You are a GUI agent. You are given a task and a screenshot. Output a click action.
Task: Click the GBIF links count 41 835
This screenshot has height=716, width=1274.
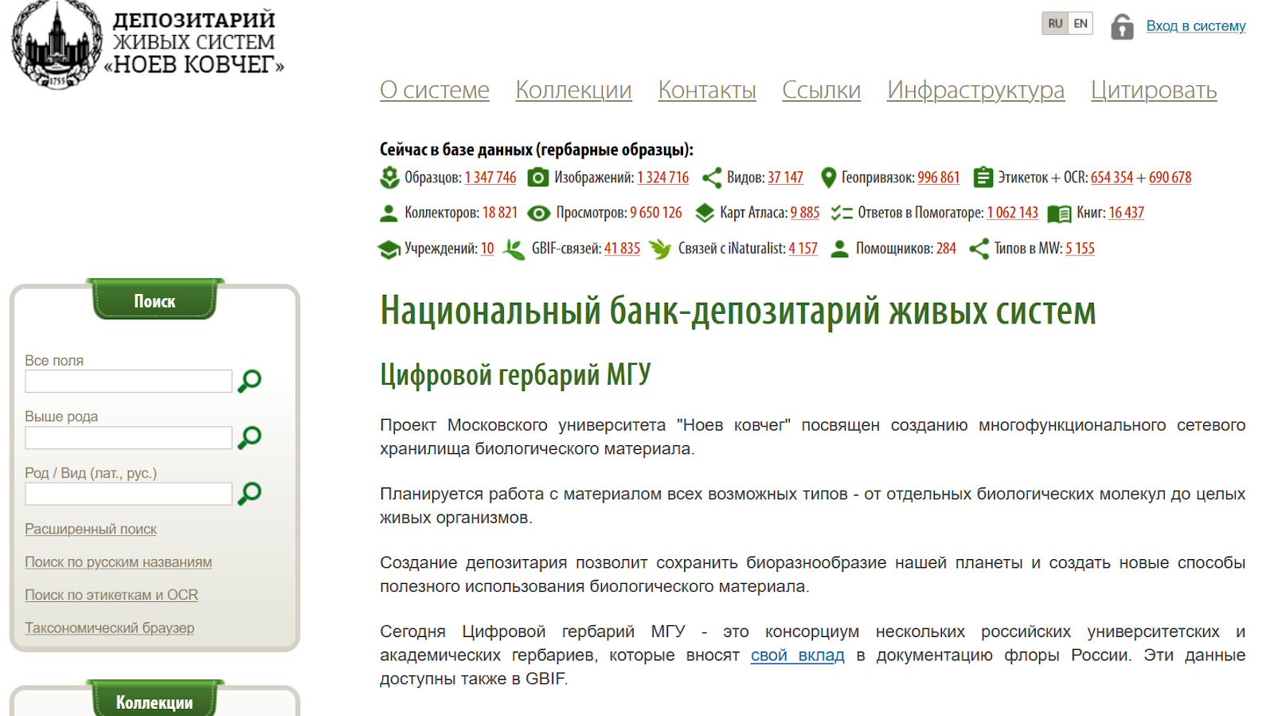click(622, 248)
